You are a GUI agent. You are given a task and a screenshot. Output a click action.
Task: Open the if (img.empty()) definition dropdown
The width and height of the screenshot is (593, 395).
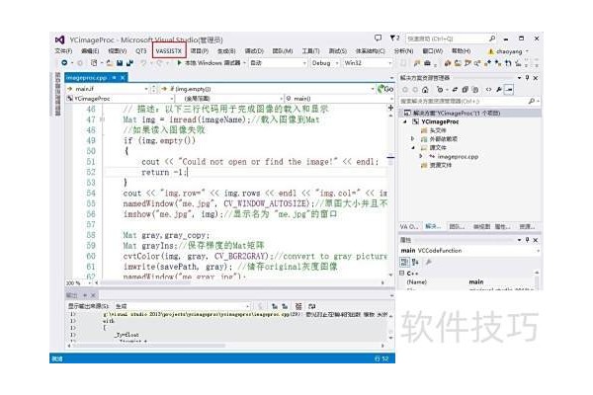267,89
